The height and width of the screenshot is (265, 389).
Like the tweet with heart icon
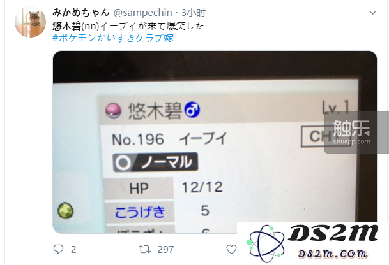click(231, 249)
